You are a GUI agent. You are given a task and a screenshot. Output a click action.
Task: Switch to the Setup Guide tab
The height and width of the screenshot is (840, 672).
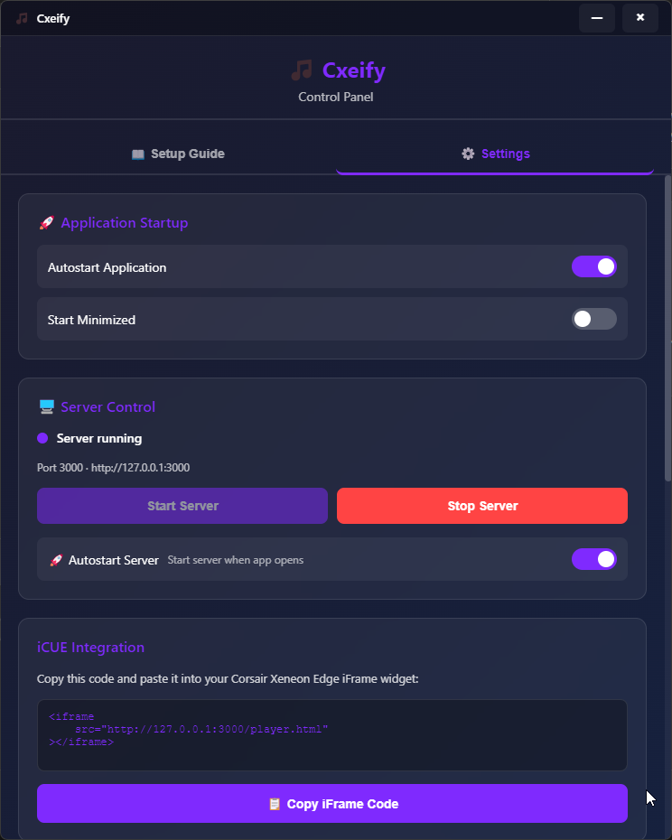click(178, 154)
